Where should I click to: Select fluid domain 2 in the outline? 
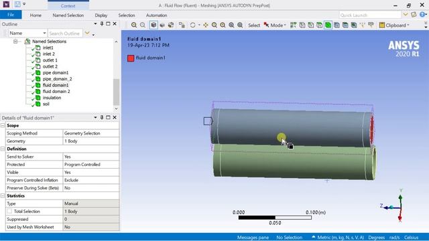[56, 92]
